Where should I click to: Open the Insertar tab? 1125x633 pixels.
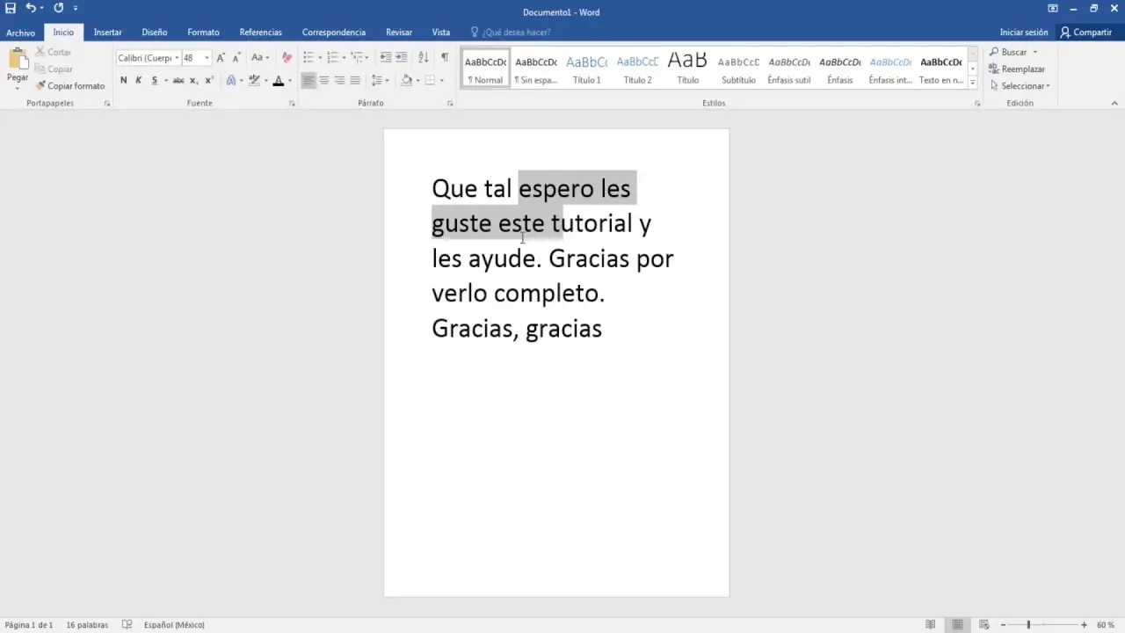[x=107, y=33]
